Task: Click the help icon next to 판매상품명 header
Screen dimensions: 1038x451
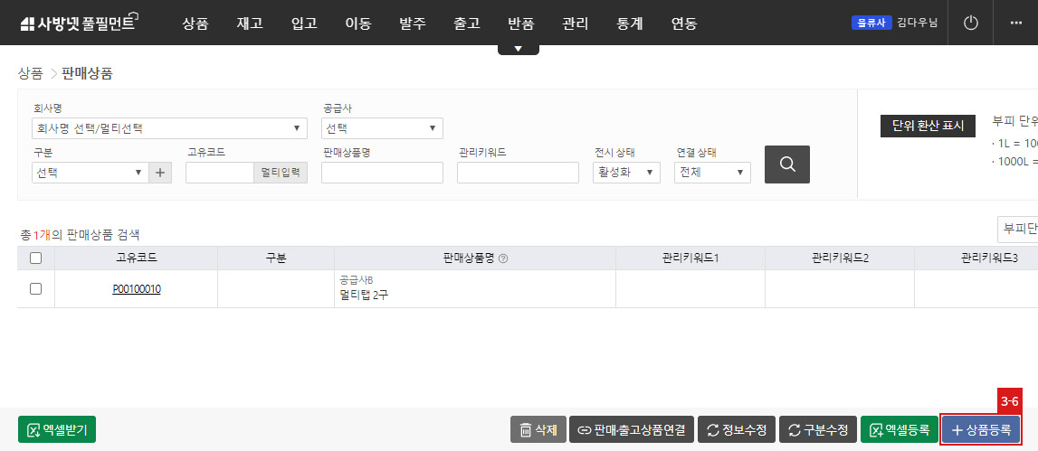Action: click(x=503, y=258)
